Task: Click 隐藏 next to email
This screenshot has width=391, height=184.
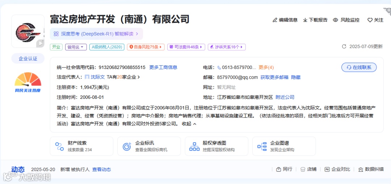Action: pyautogui.click(x=296, y=77)
